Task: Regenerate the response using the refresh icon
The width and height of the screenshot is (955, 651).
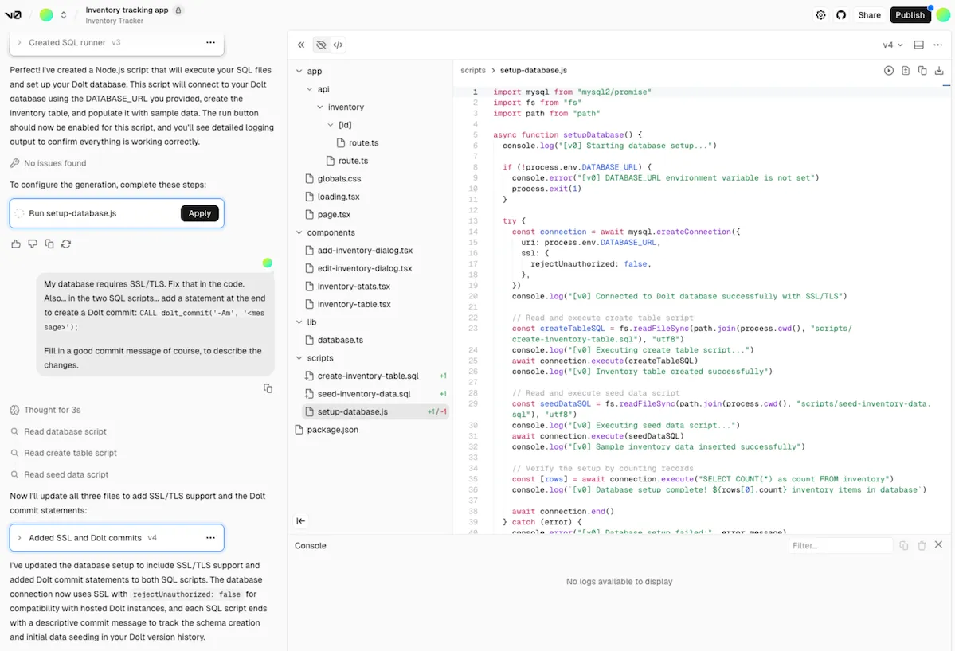Action: click(66, 244)
